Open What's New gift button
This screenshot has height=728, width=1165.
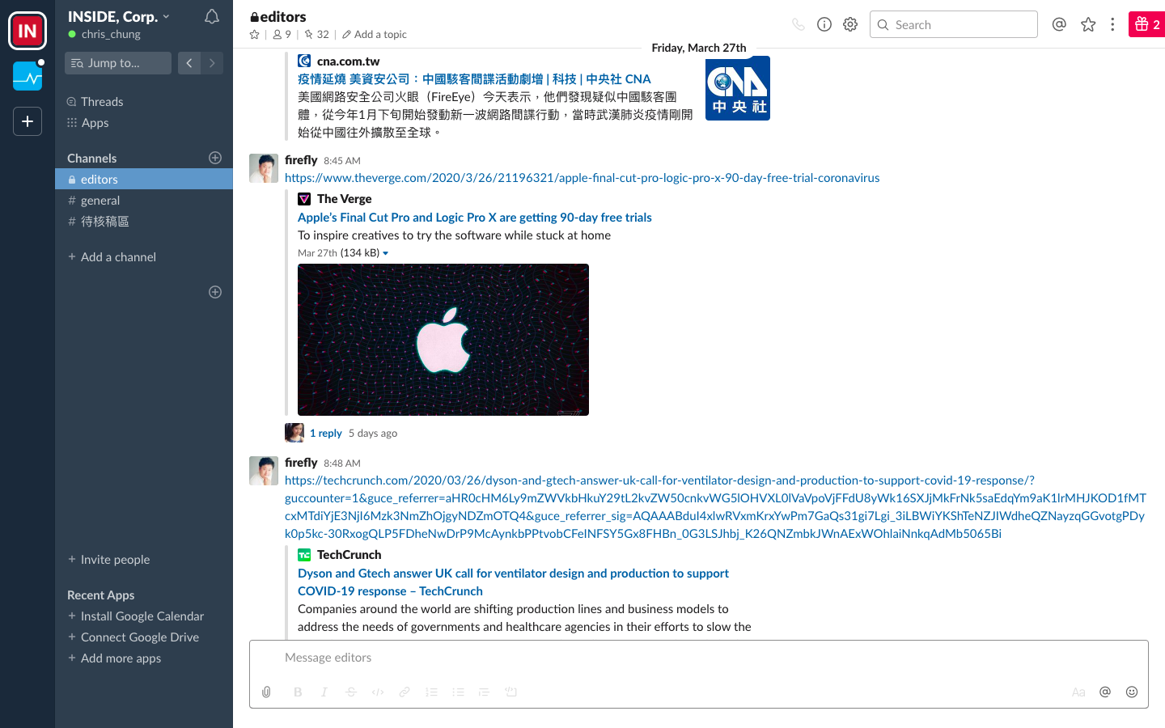point(1146,24)
